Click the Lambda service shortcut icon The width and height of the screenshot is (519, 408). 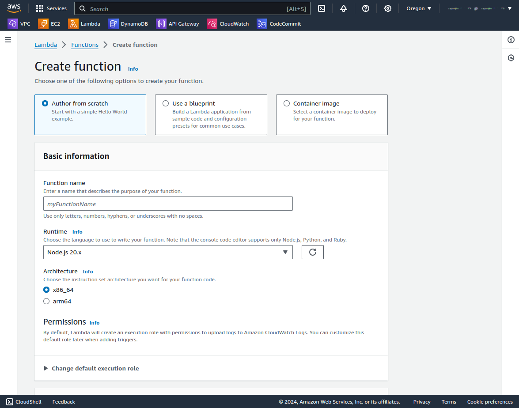(x=73, y=24)
